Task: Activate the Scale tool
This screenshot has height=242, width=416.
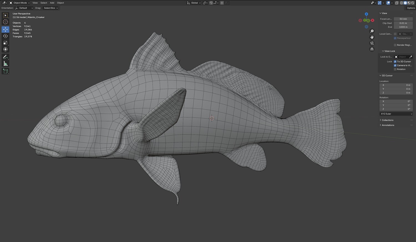Action: (5, 43)
